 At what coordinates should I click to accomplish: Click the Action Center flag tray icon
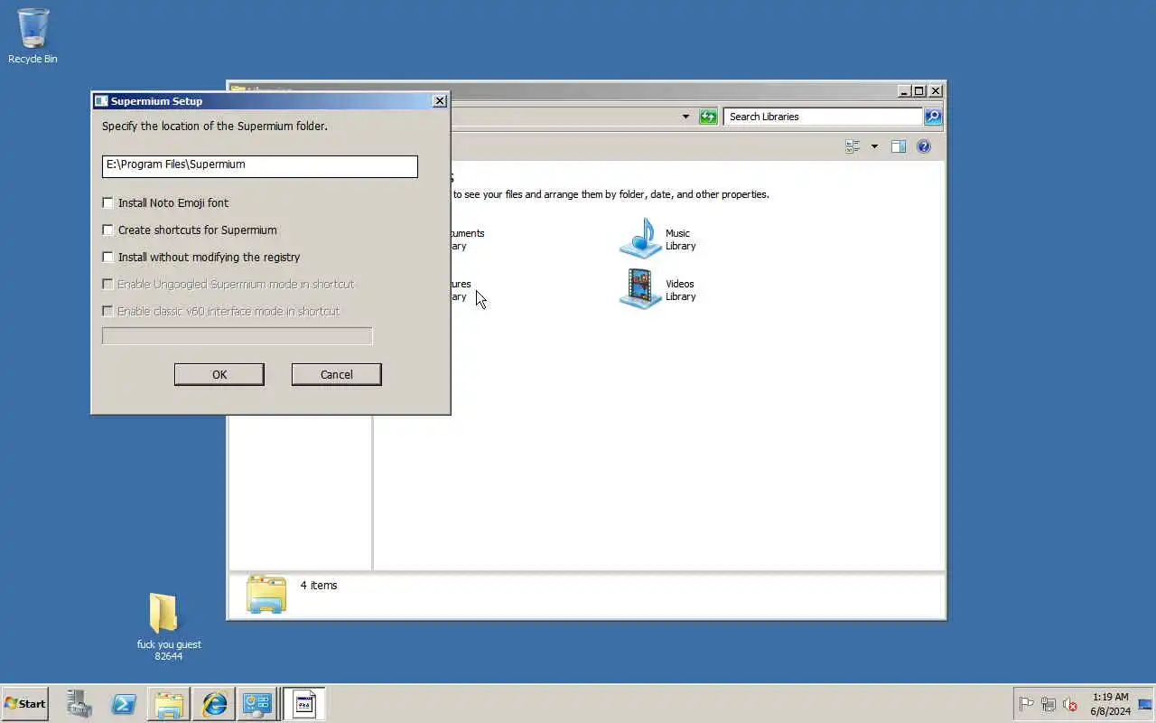pyautogui.click(x=1027, y=704)
